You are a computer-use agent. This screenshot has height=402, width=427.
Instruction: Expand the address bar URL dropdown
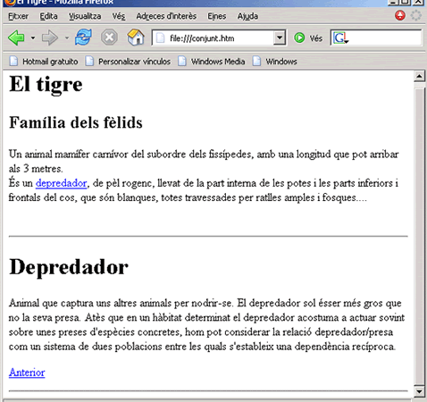click(280, 38)
